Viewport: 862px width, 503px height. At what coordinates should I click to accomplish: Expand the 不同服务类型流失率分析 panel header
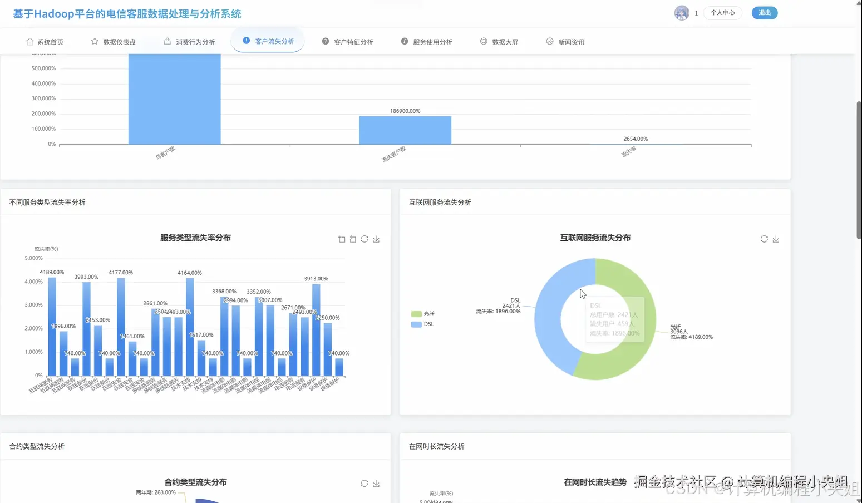tap(47, 202)
